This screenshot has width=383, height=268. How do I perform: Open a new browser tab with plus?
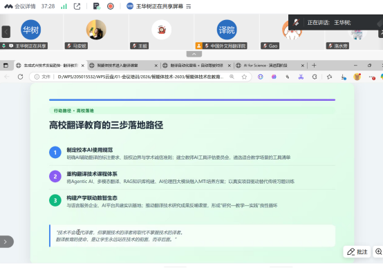pos(314,65)
